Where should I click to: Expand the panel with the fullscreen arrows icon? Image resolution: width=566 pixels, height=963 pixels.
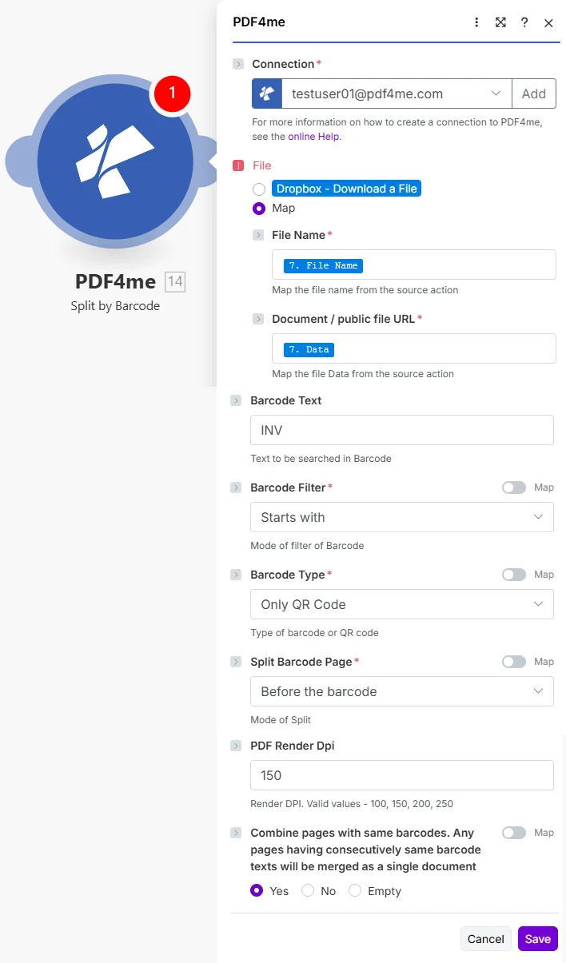500,22
